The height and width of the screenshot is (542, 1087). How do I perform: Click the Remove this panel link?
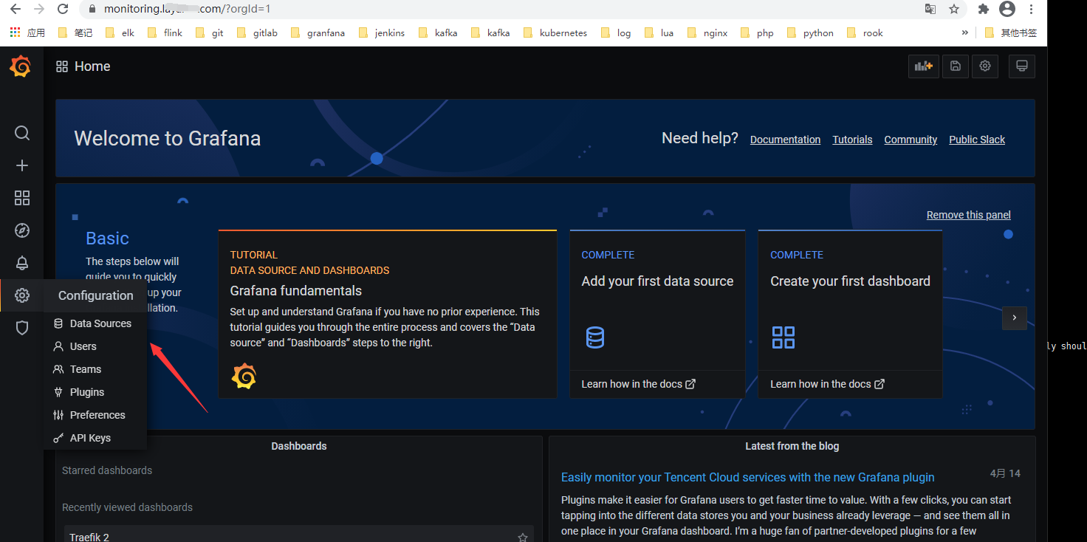tap(969, 215)
